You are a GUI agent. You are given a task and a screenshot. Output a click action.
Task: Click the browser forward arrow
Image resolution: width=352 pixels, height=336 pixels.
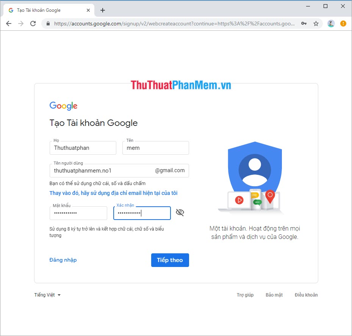click(21, 23)
